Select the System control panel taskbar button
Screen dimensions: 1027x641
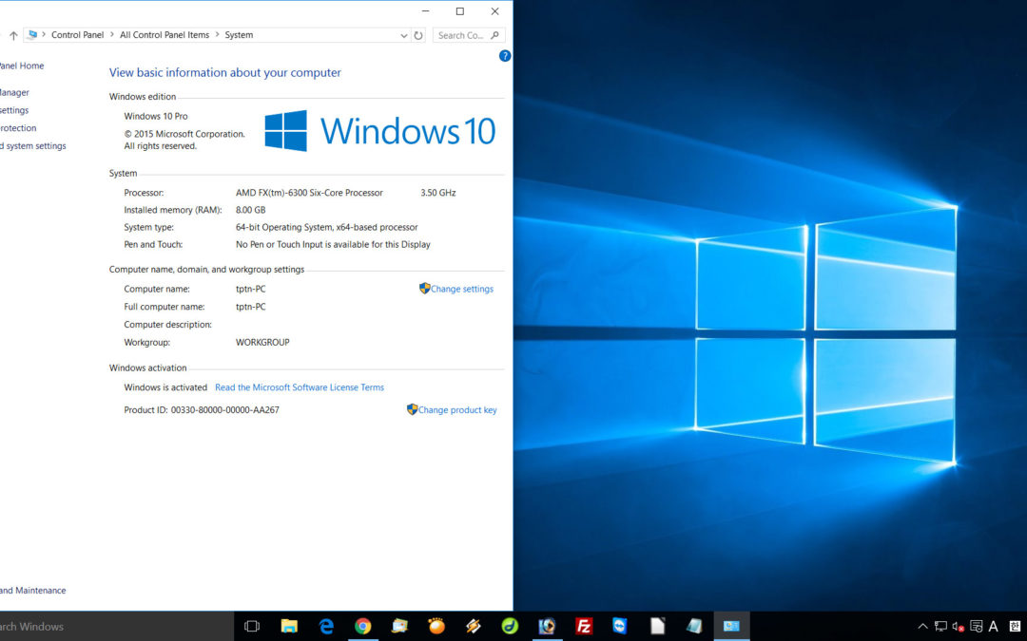[x=731, y=626]
